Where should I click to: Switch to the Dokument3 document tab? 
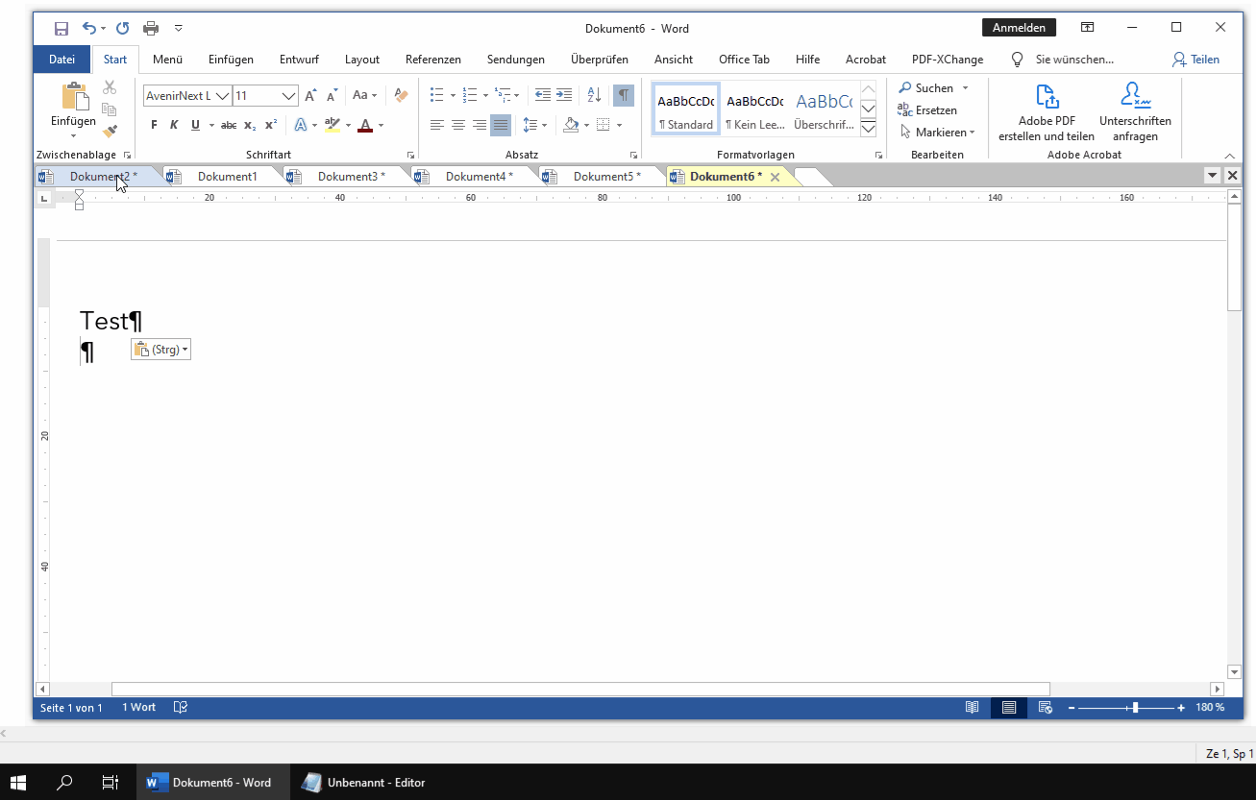click(x=351, y=177)
